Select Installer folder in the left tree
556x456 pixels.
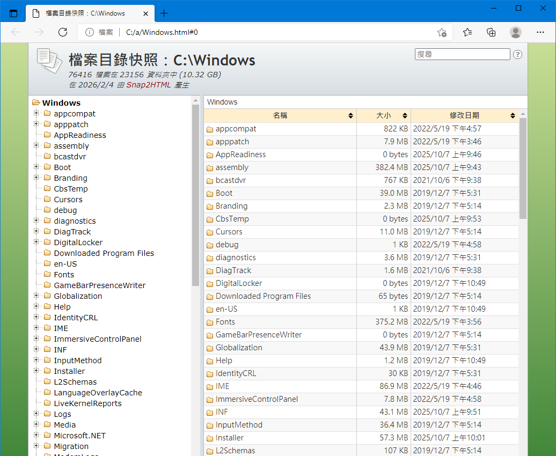69,371
